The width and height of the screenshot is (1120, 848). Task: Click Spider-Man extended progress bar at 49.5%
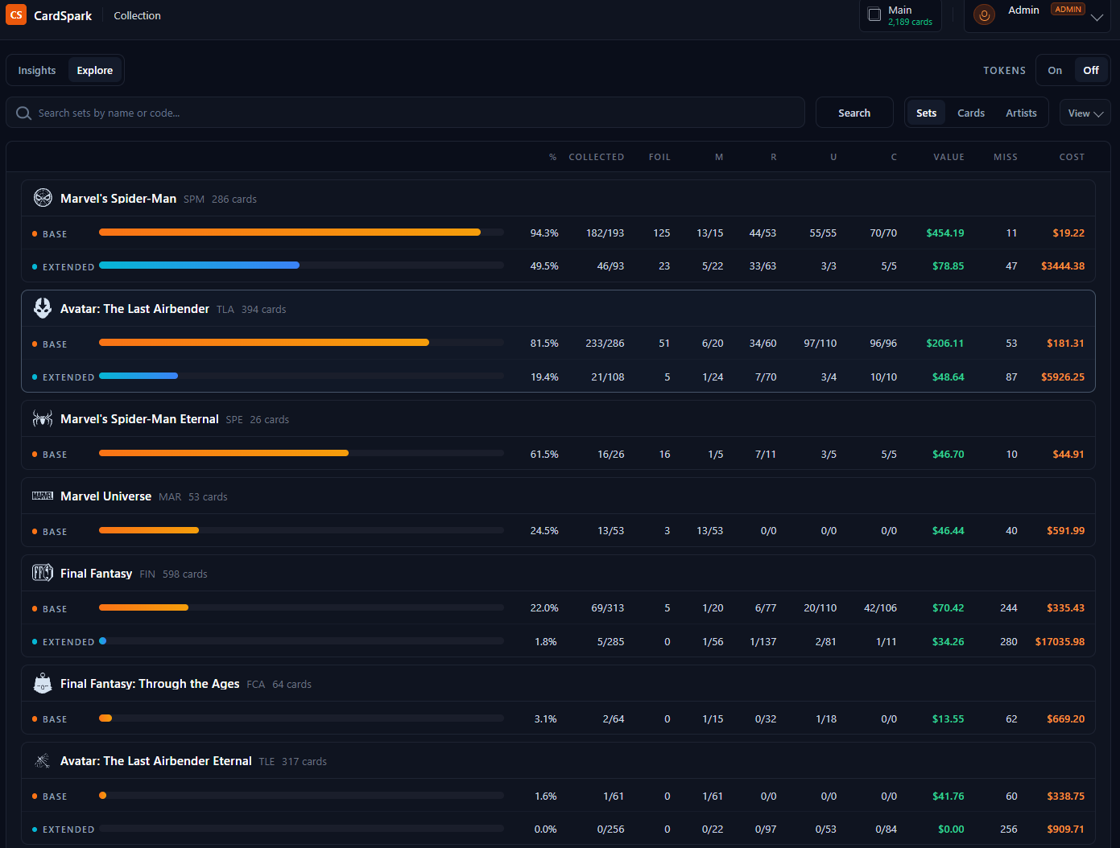pos(301,266)
